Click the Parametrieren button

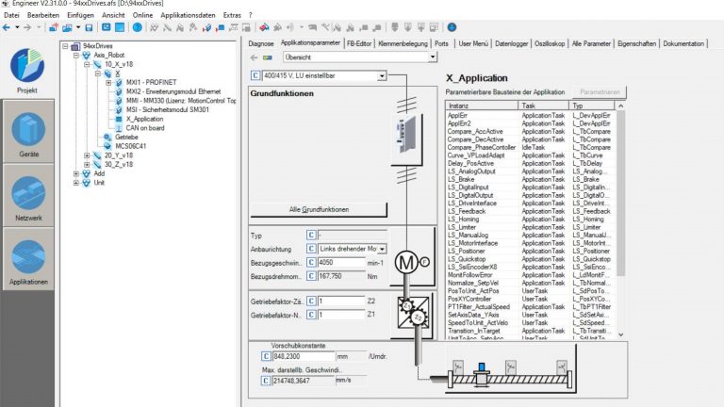coord(600,92)
